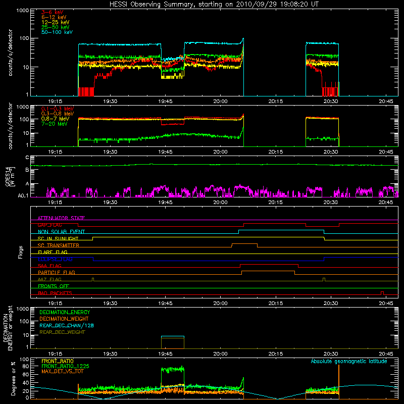Viewport: 404px width, 404px height.
Task: Click the DECIMATION ENERGY or weight axis title
Action: (x=8, y=328)
